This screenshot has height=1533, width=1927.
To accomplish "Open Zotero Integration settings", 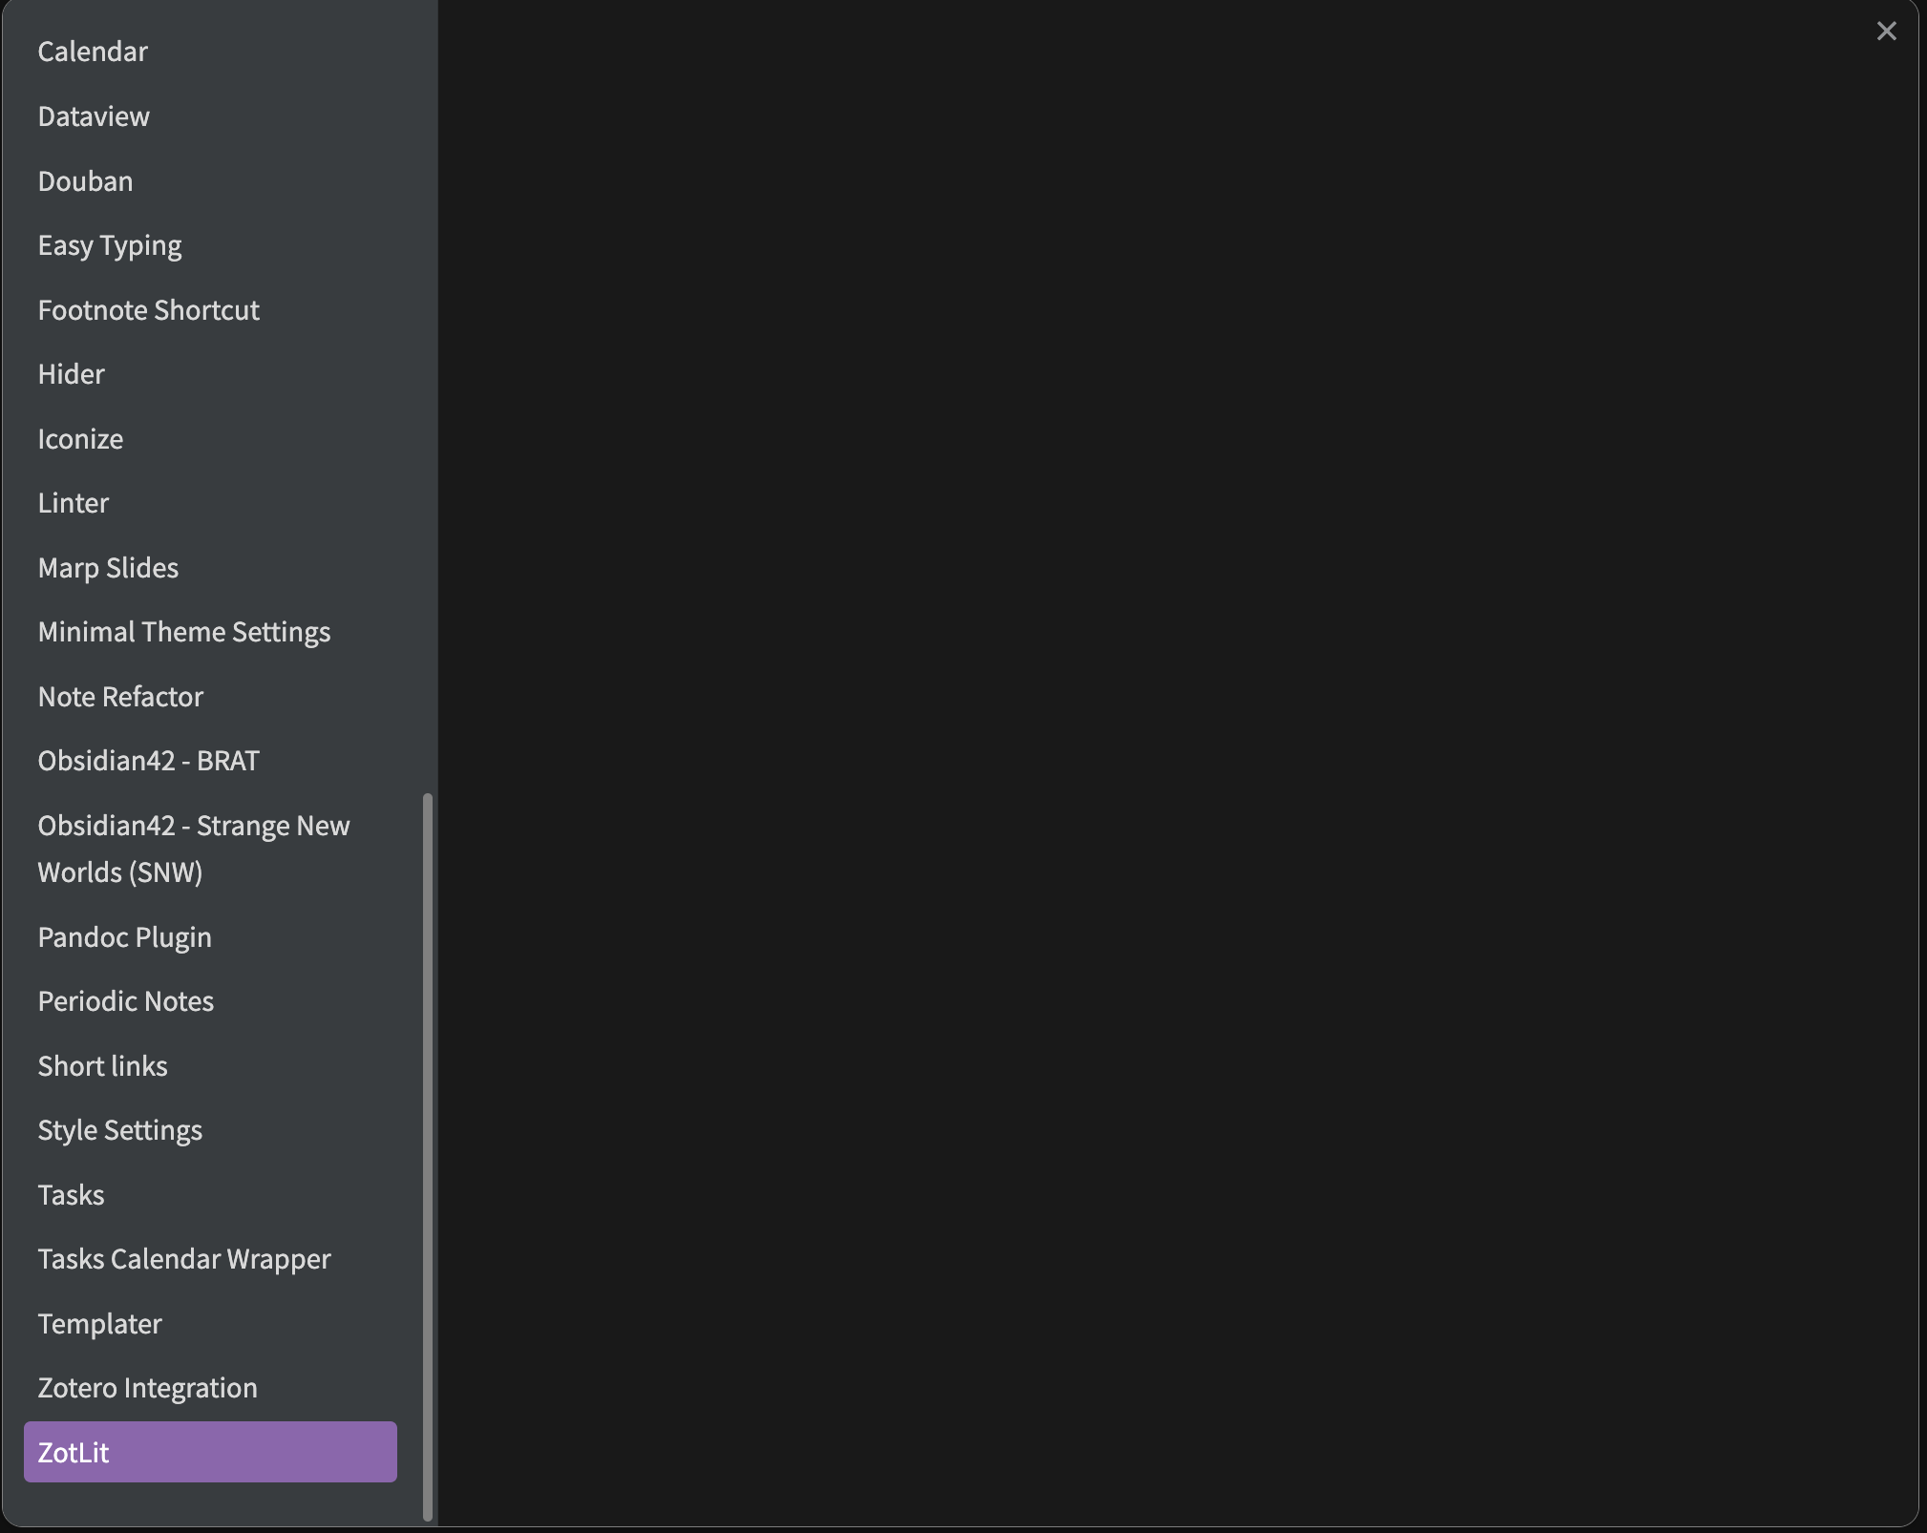I will click(147, 1387).
